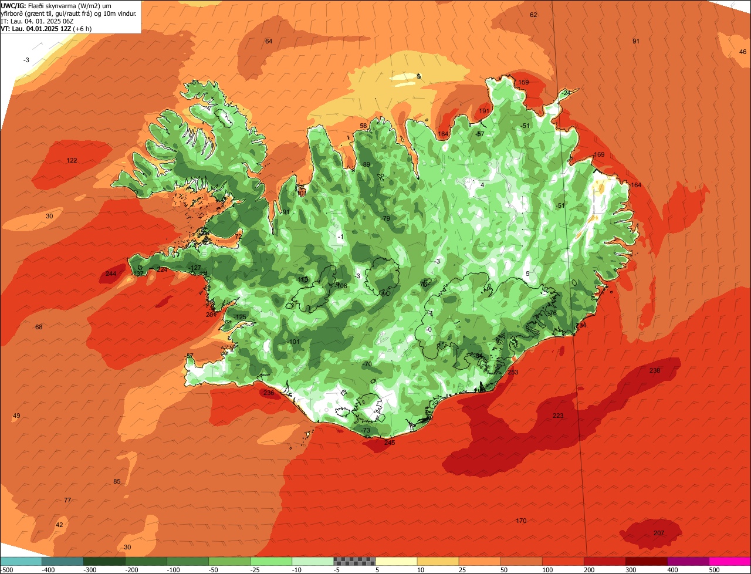Viewport: 751px width, 574px height.
Task: Pick the dark maroon swatch, 300 to 400
Action: tap(646, 561)
